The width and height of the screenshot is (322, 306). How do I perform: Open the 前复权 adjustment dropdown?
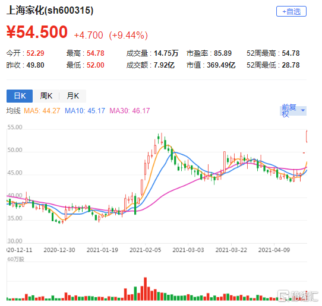(x=293, y=111)
